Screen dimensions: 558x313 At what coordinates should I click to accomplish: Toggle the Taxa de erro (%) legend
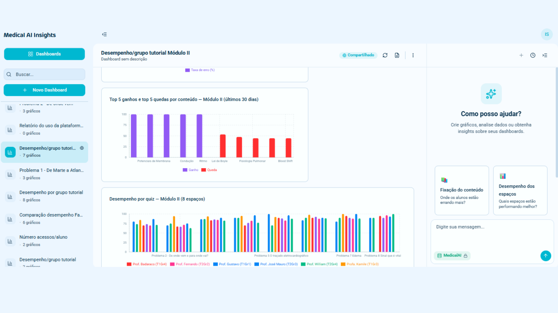[x=200, y=70]
